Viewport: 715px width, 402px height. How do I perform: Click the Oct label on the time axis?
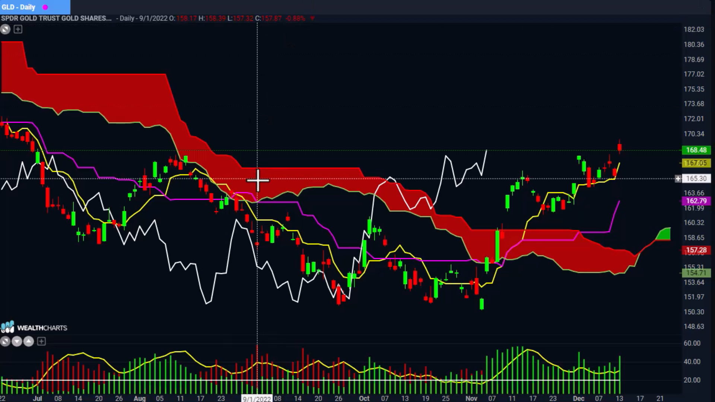364,398
